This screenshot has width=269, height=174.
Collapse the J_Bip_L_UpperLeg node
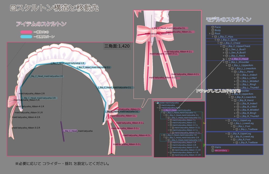point(226,121)
